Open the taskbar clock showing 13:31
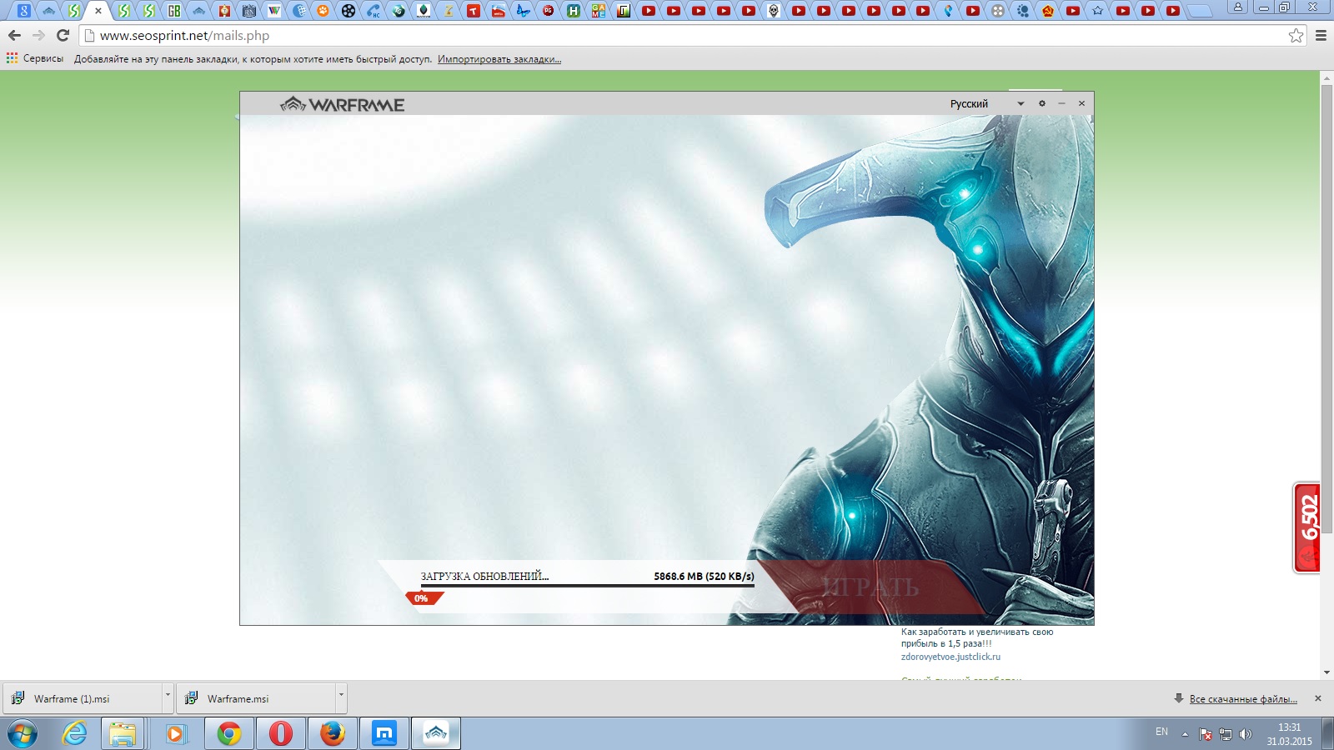This screenshot has height=750, width=1334. tap(1289, 734)
